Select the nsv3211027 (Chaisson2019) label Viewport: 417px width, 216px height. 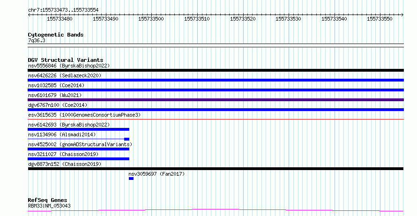click(x=63, y=154)
